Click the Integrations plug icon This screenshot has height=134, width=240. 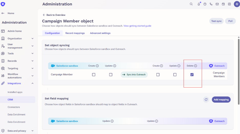pyautogui.click(x=3, y=83)
